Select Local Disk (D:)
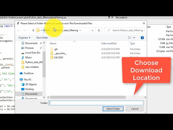 click(x=33, y=53)
